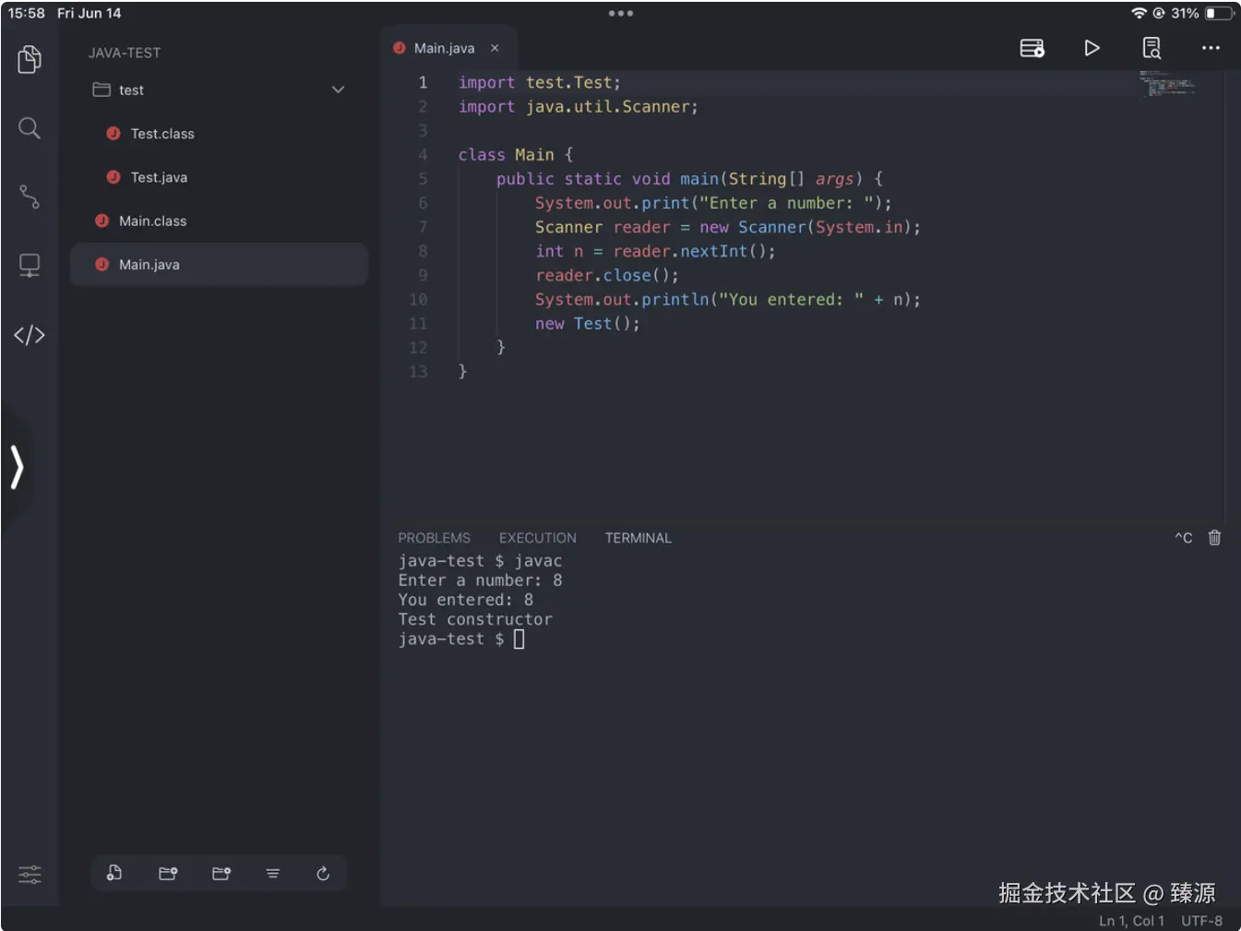This screenshot has height=931, width=1241.
Task: Select Main.java in file tree
Action: pyautogui.click(x=219, y=265)
